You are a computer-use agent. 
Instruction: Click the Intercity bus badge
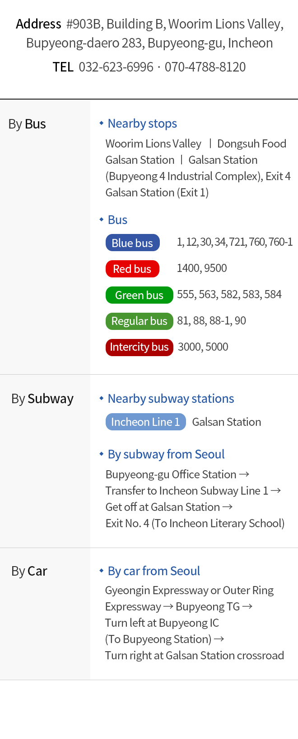click(140, 348)
